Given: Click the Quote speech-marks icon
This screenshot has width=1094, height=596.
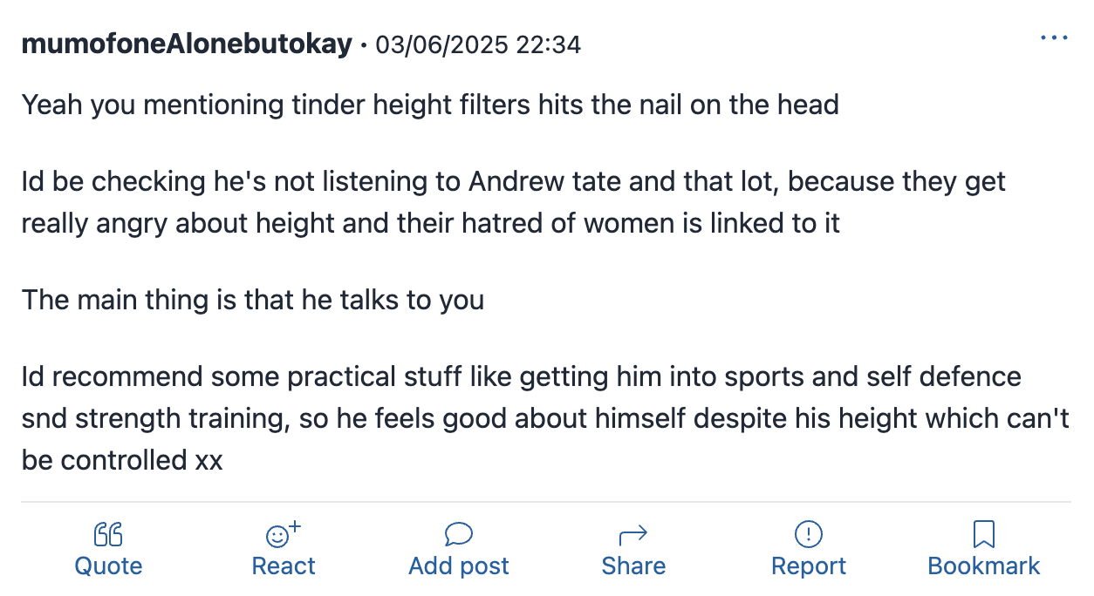Looking at the screenshot, I should pyautogui.click(x=108, y=534).
